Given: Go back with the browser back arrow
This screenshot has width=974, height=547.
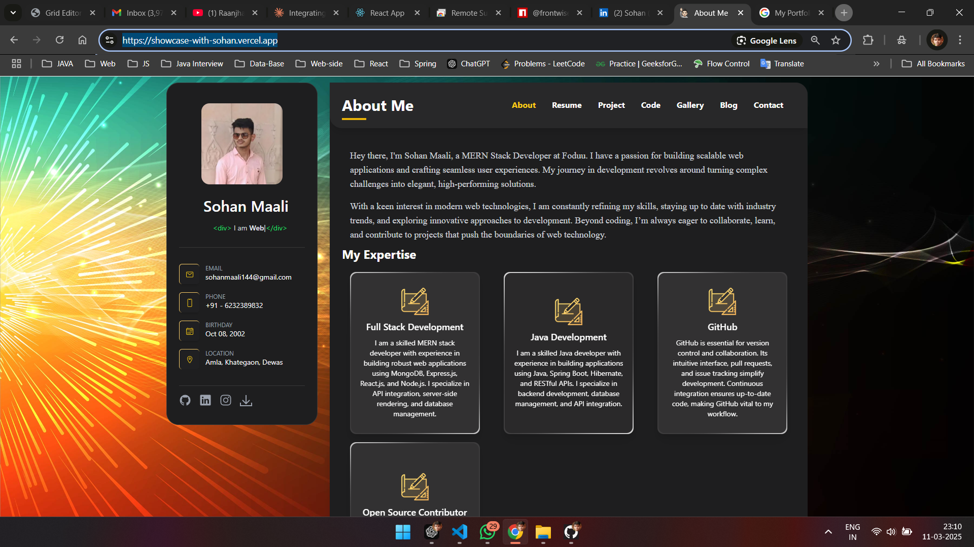Looking at the screenshot, I should click(14, 40).
